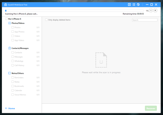Click the Home back arrow icon
The image size is (163, 115).
6,108
